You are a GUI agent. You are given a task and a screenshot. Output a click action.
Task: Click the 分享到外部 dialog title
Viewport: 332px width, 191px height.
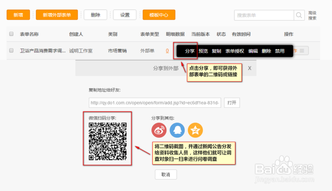point(166,68)
